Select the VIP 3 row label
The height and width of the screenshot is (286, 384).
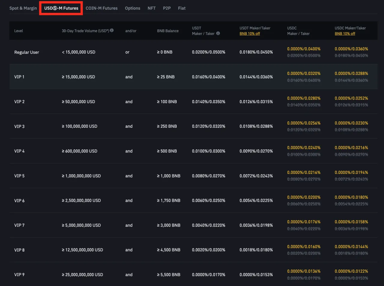point(19,126)
